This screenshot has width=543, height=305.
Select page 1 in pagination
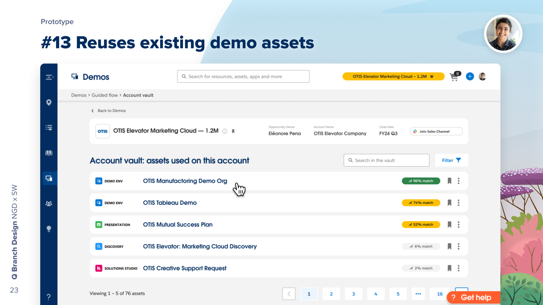pyautogui.click(x=309, y=294)
